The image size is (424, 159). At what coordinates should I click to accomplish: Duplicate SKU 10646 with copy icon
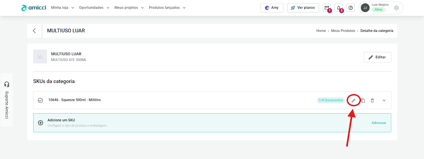point(363,100)
